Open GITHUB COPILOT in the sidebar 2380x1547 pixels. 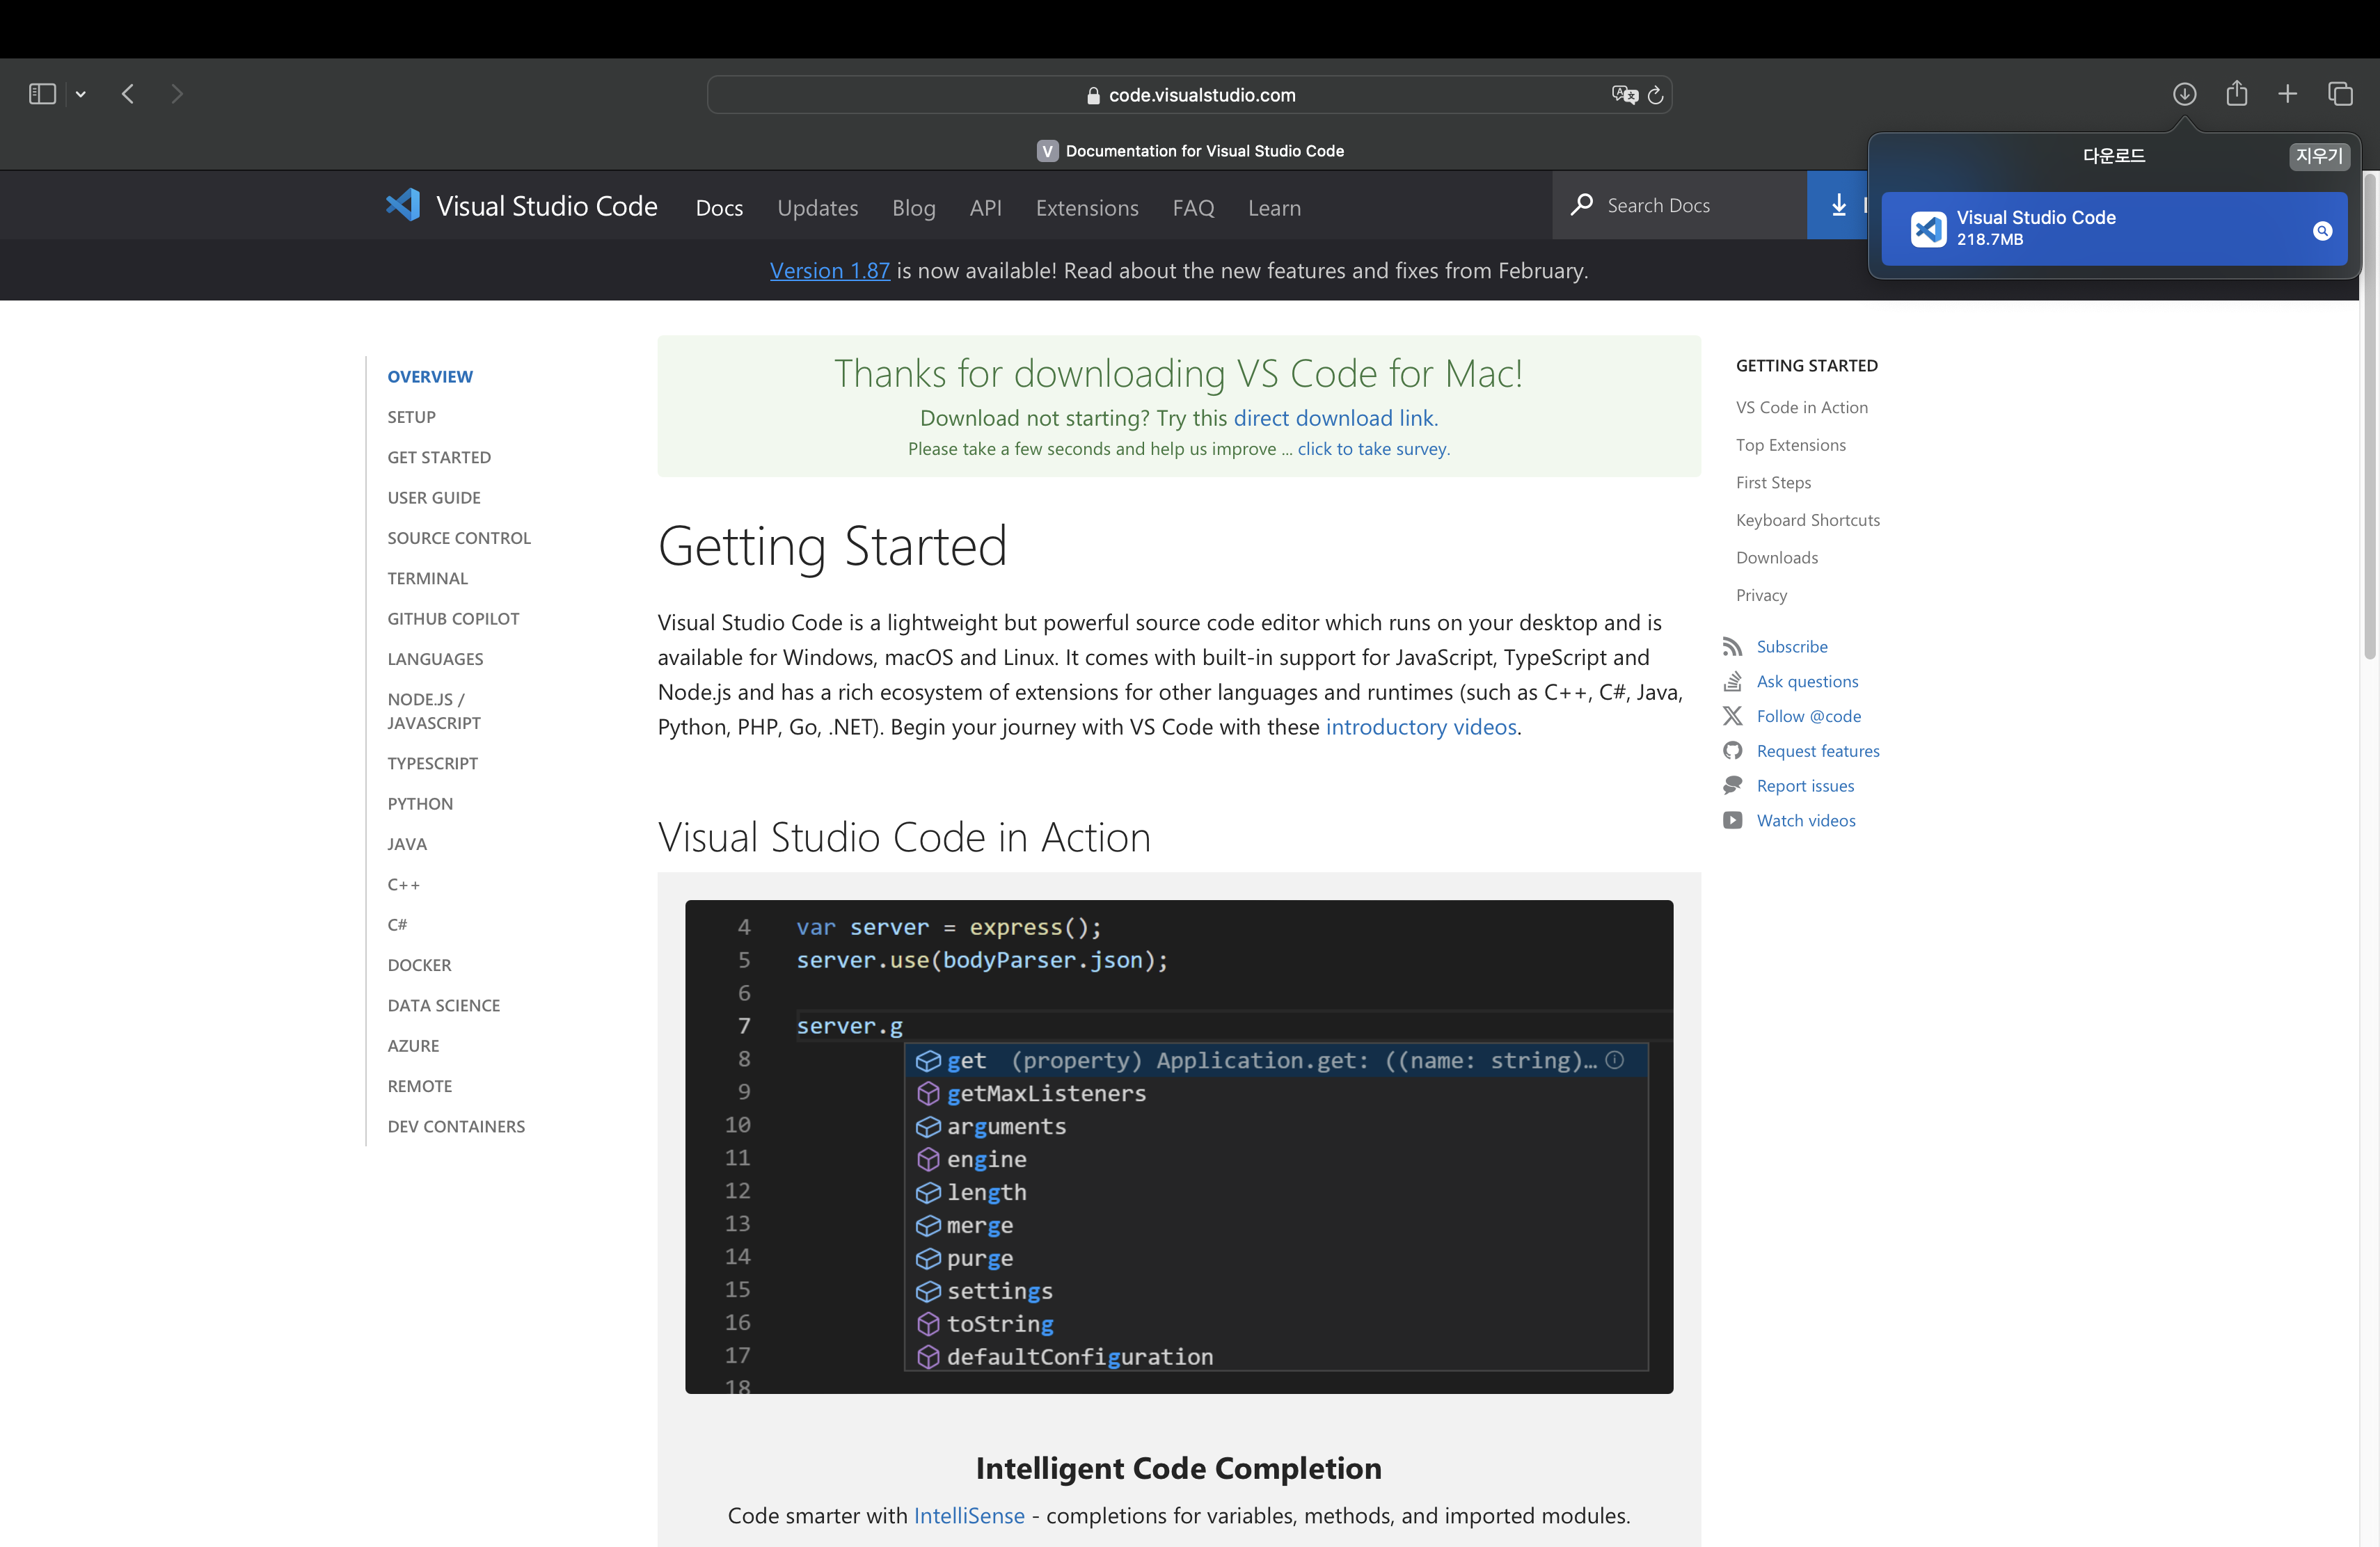tap(453, 618)
